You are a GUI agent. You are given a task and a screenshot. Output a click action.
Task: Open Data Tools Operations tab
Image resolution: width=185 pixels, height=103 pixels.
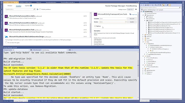click(x=34, y=101)
